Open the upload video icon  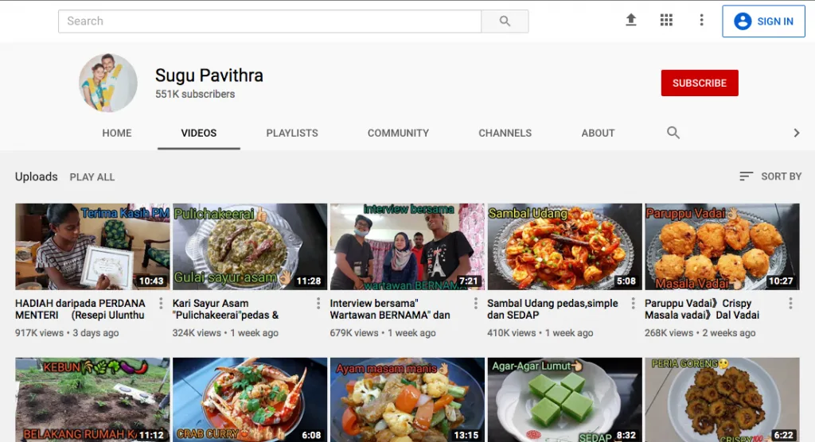[x=631, y=21]
